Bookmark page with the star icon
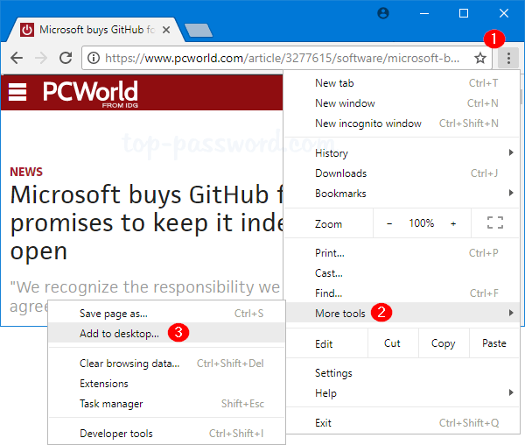Image resolution: width=525 pixels, height=445 pixels. [x=480, y=58]
